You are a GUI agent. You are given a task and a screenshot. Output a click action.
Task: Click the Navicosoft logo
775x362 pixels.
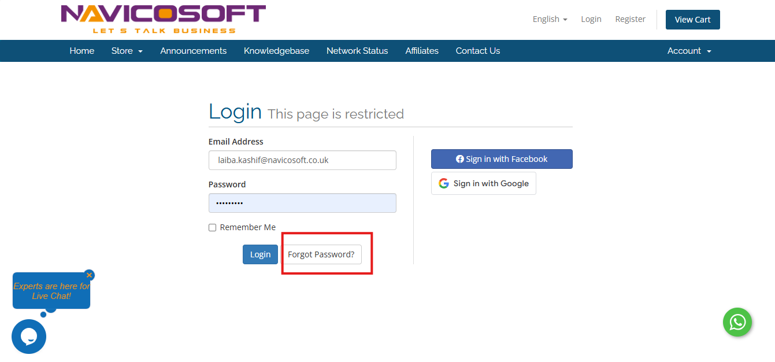[x=164, y=19]
